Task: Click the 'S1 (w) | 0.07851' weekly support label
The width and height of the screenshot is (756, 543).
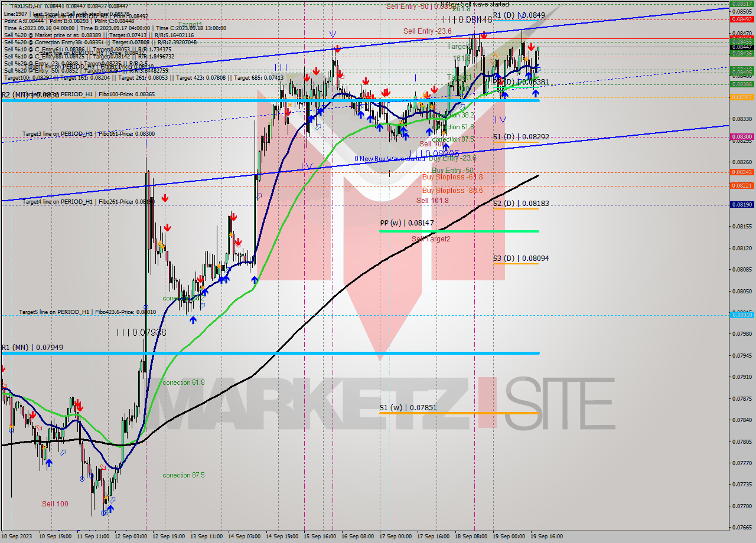Action: 408,408
